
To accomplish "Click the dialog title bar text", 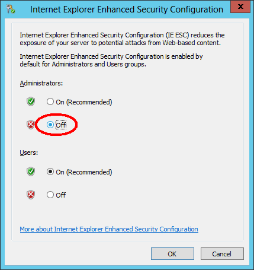I will click(x=127, y=9).
